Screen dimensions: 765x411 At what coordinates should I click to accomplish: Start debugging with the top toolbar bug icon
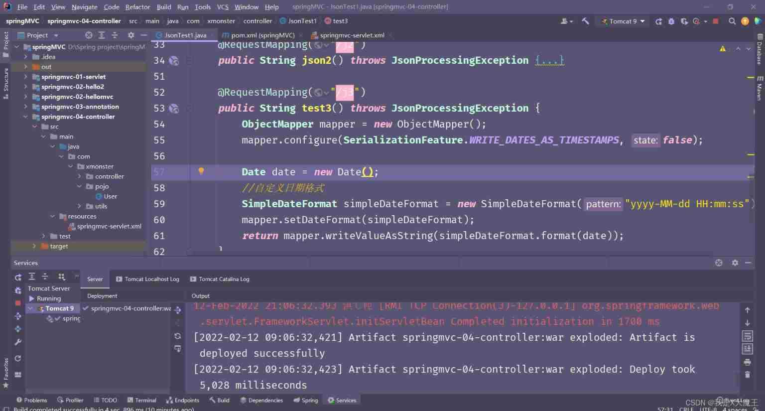671,21
